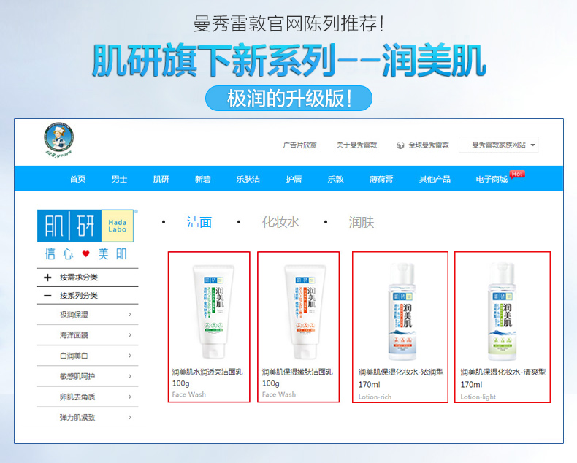Click the orange-label face wash tube image
Screen dimensions: 577x463
(305, 311)
